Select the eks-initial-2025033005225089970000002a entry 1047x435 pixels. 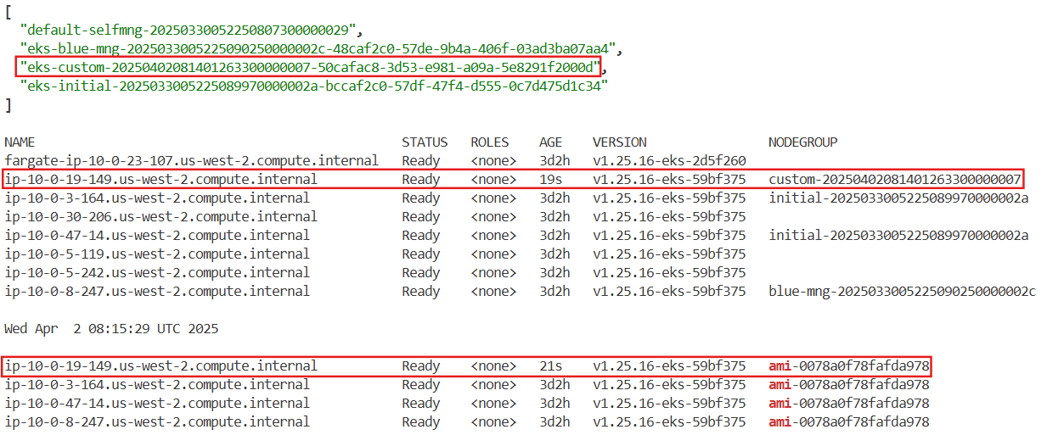[313, 86]
